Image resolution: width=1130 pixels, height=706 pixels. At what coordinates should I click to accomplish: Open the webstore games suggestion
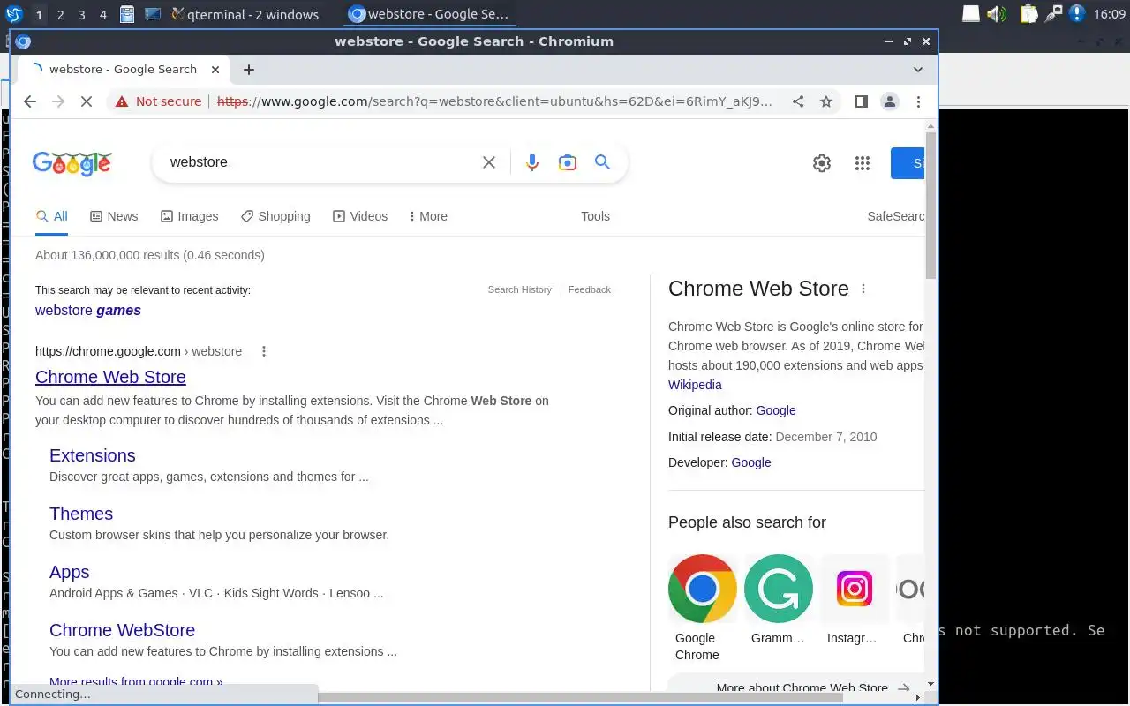[88, 310]
